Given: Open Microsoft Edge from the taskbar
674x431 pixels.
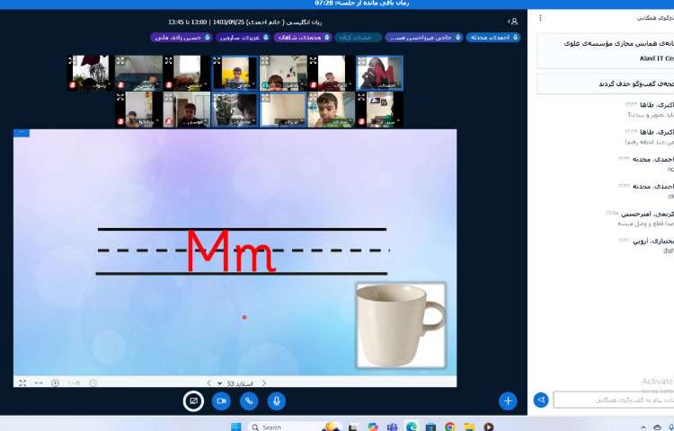Looking at the screenshot, I should click(412, 427).
